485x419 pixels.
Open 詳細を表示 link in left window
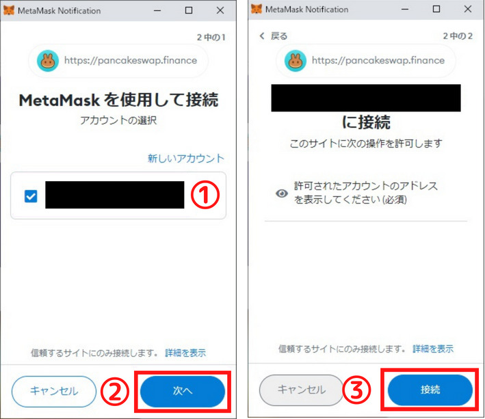pyautogui.click(x=185, y=353)
